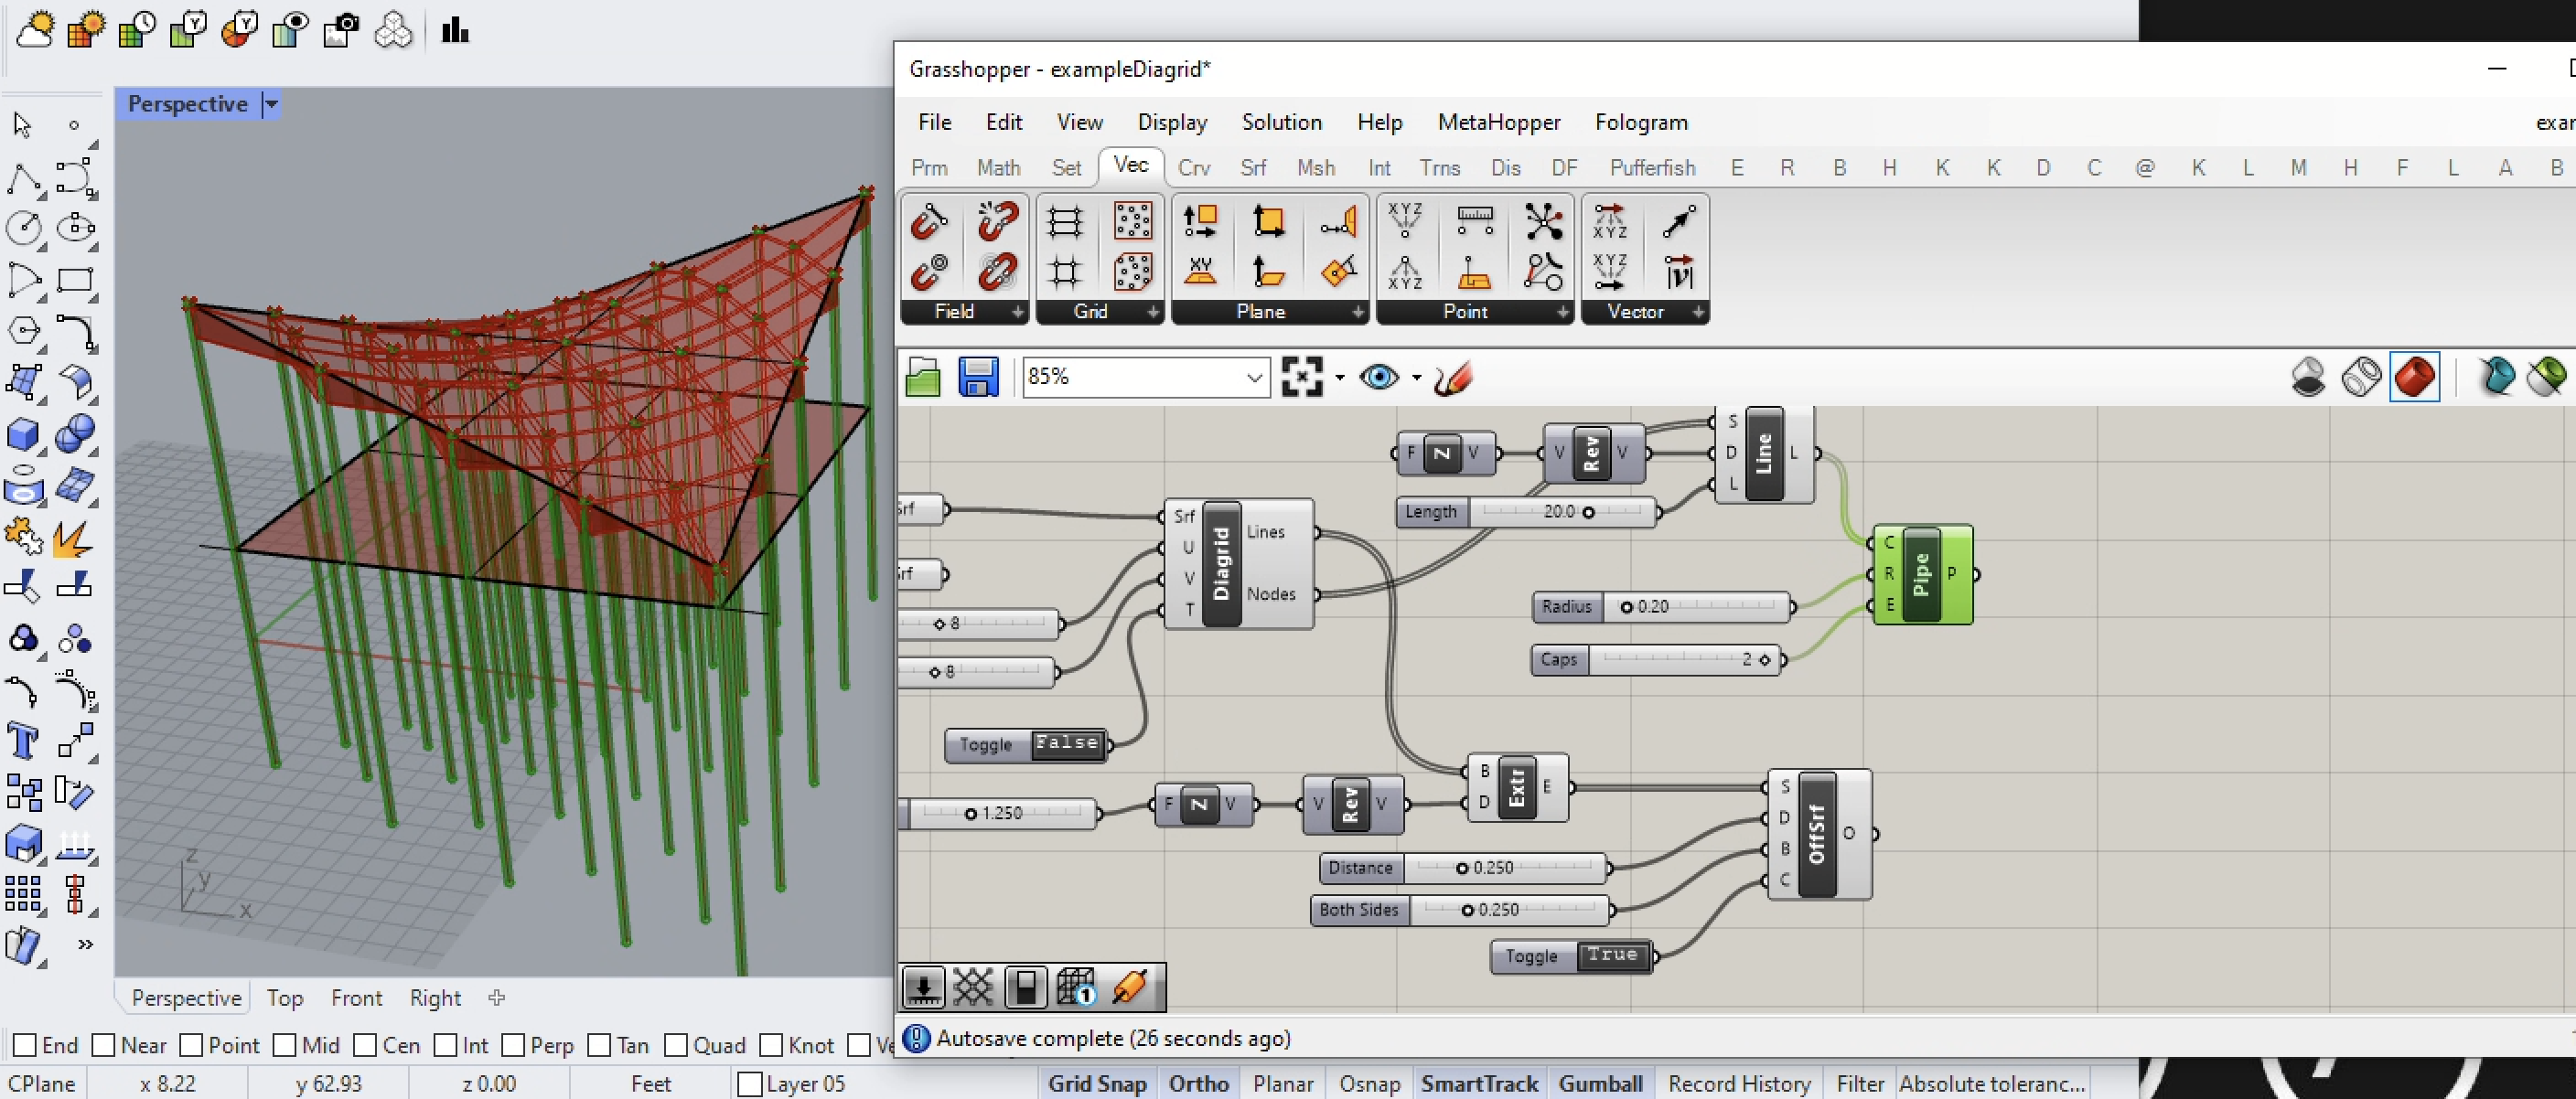This screenshot has height=1099, width=2576.
Task: Expand the Point panel plus button
Action: click(1563, 313)
